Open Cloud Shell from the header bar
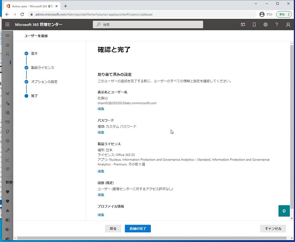The width and height of the screenshot is (295, 242). (x=243, y=24)
